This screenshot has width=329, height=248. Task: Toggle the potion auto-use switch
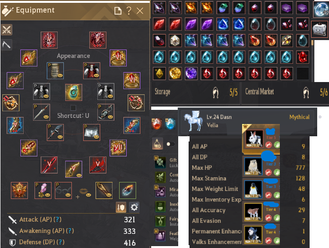[x=170, y=144]
